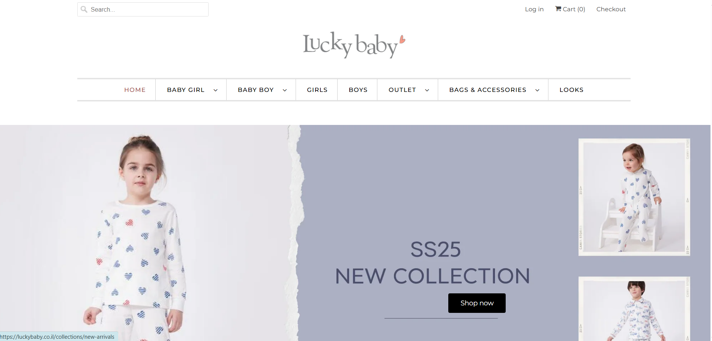Select the Baby Girl menu label

[x=186, y=90]
